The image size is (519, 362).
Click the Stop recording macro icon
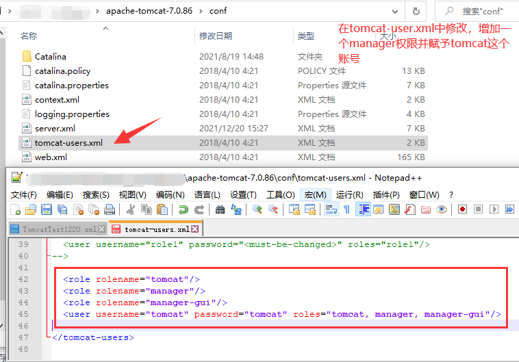pyautogui.click(x=479, y=209)
